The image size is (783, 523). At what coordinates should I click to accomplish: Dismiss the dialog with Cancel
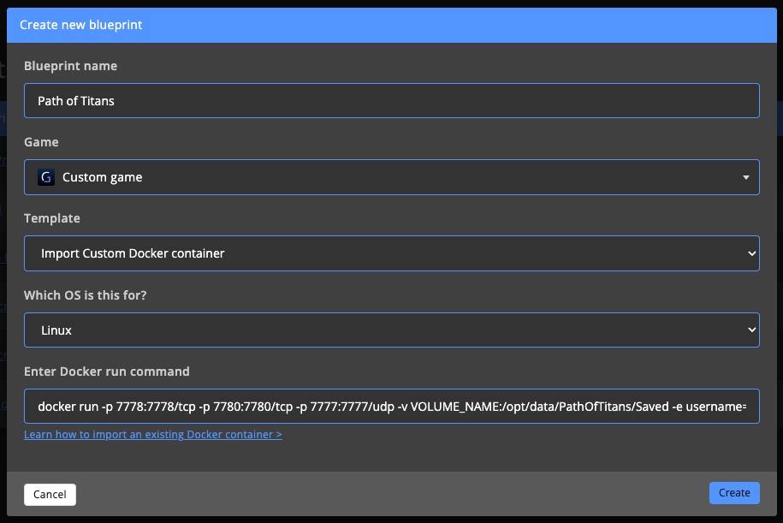click(x=49, y=494)
